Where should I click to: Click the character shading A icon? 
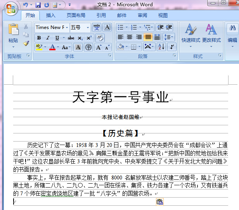(x=78, y=47)
